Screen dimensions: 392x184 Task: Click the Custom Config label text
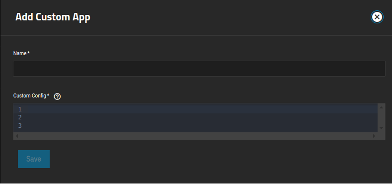(x=29, y=95)
